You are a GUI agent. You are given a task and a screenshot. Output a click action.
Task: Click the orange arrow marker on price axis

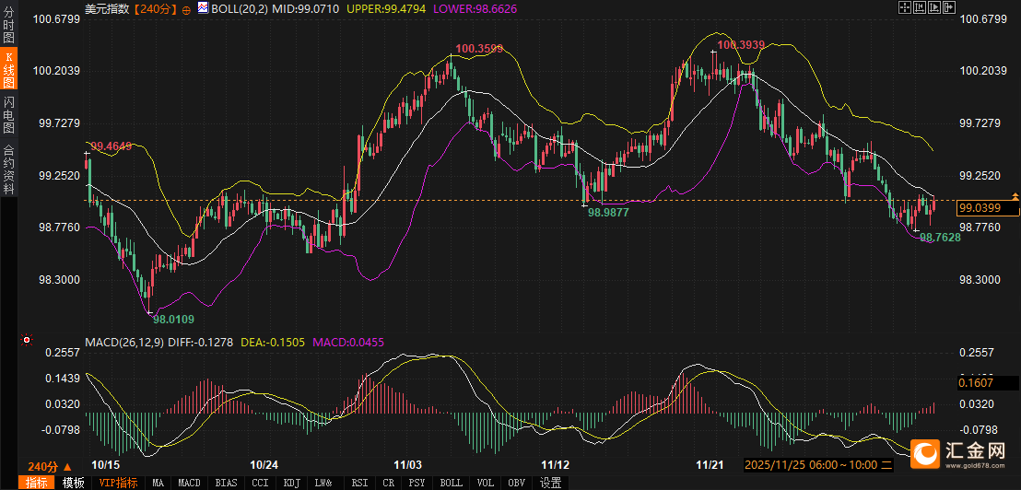(1015, 196)
